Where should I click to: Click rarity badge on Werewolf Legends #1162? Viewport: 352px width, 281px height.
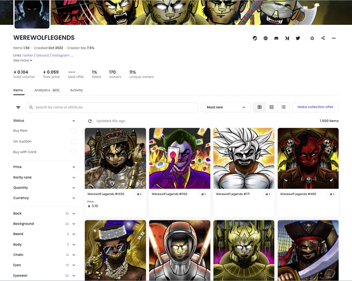(x=203, y=194)
